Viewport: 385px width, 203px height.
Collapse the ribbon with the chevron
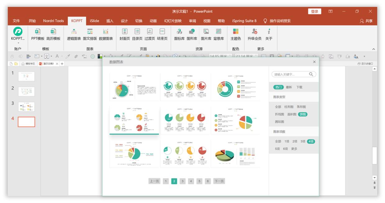point(374,49)
